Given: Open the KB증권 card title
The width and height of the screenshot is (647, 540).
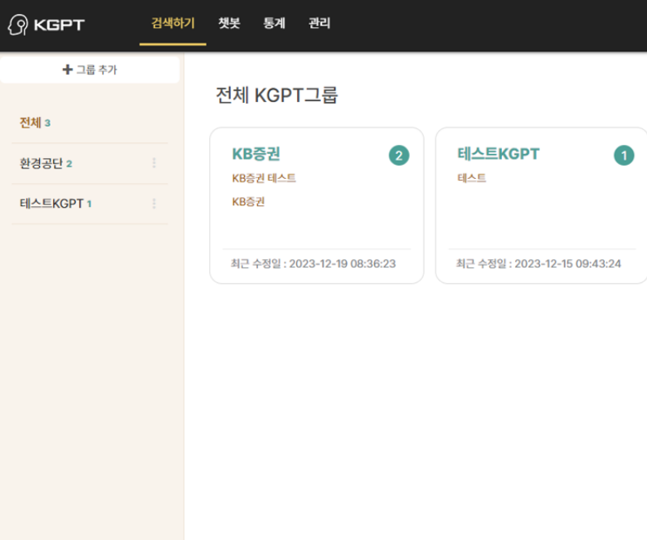Looking at the screenshot, I should coord(255,154).
